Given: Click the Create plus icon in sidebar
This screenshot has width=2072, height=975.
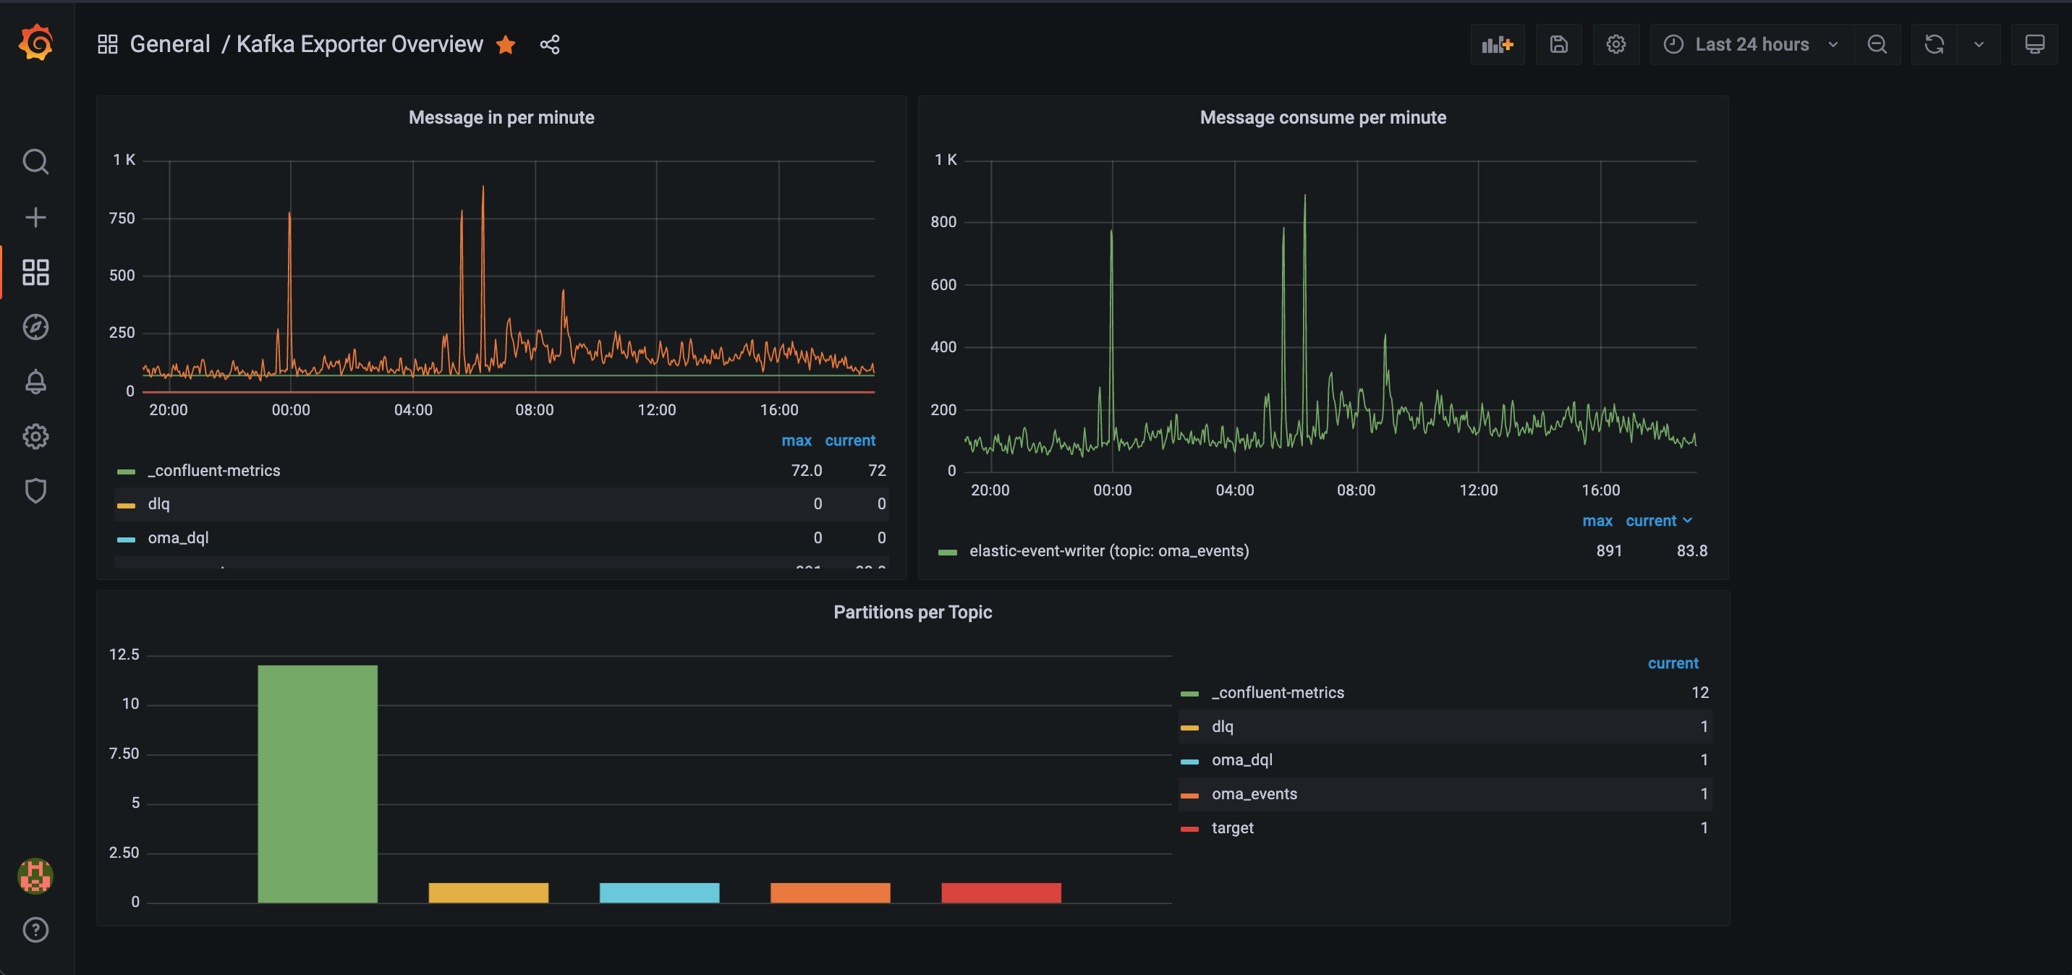Looking at the screenshot, I should click(35, 217).
